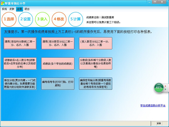
Task: Launch the '5 计算' circular step icon
Action: tap(76, 19)
